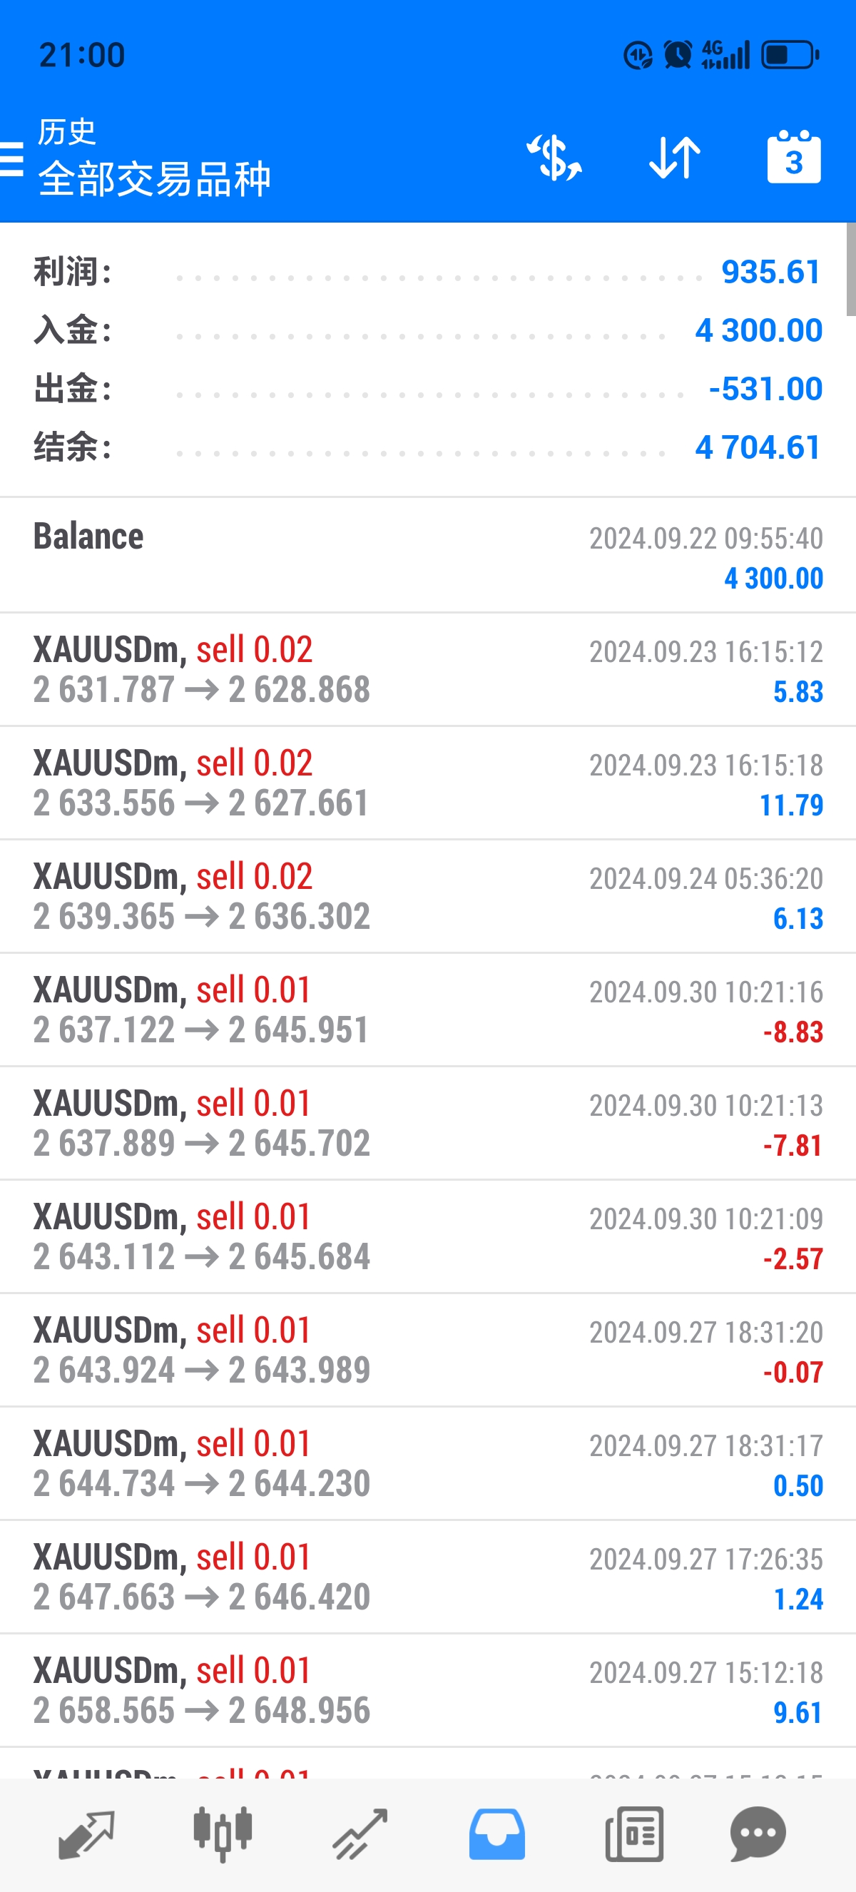Image resolution: width=856 pixels, height=1892 pixels.
Task: Expand the trade with loss -8.83
Action: (x=427, y=1010)
